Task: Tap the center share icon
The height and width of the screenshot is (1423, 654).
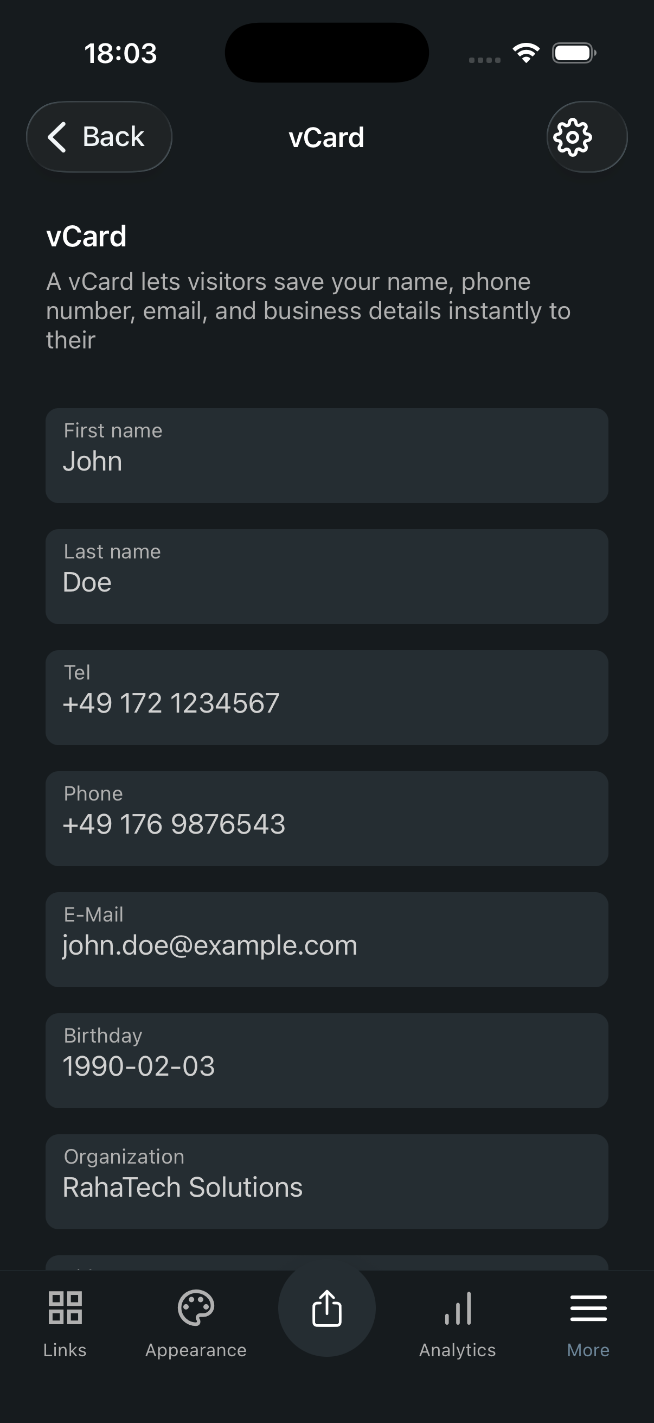Action: pyautogui.click(x=326, y=1308)
